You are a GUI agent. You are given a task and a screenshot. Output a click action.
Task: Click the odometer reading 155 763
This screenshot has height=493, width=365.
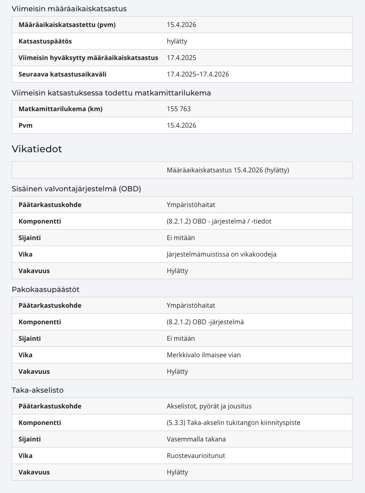[x=178, y=109]
